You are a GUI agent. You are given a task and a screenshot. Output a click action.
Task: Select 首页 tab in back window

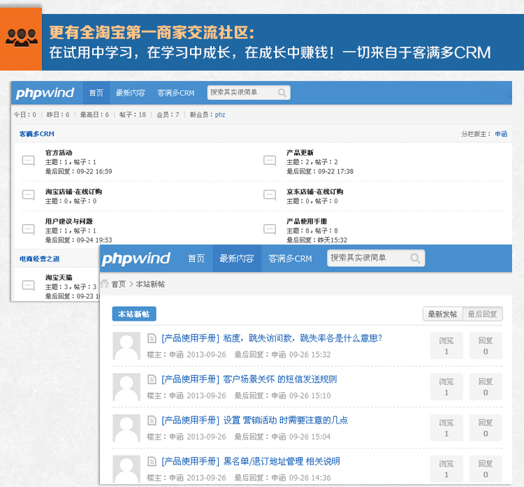click(x=96, y=93)
